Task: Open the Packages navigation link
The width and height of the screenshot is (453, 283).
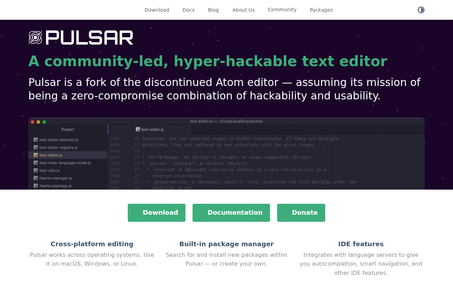Action: 321,10
